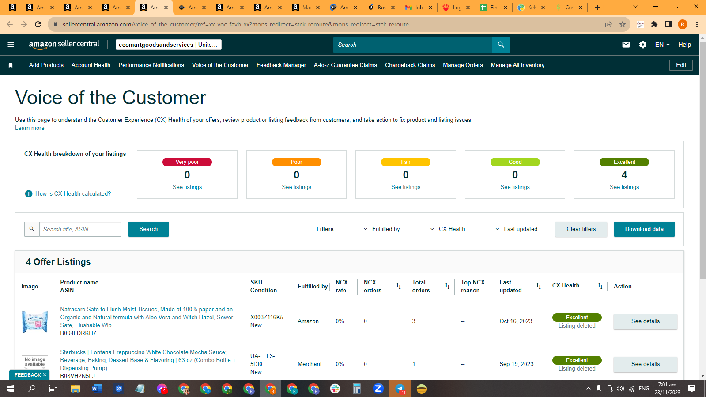706x397 pixels.
Task: Open a new browser tab
Action: 597,8
